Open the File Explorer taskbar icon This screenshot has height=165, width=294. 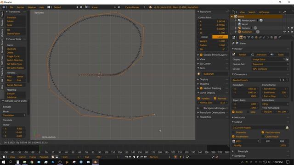pos(24,162)
